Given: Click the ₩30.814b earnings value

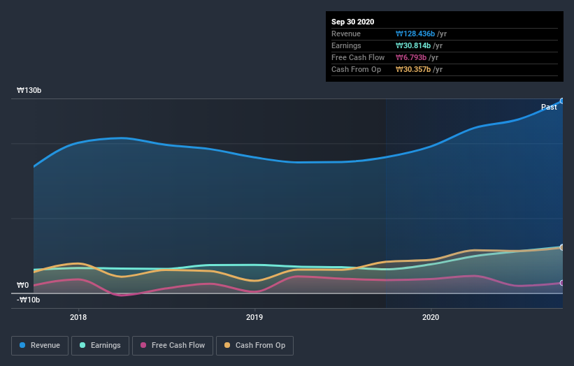Looking at the screenshot, I should point(413,45).
